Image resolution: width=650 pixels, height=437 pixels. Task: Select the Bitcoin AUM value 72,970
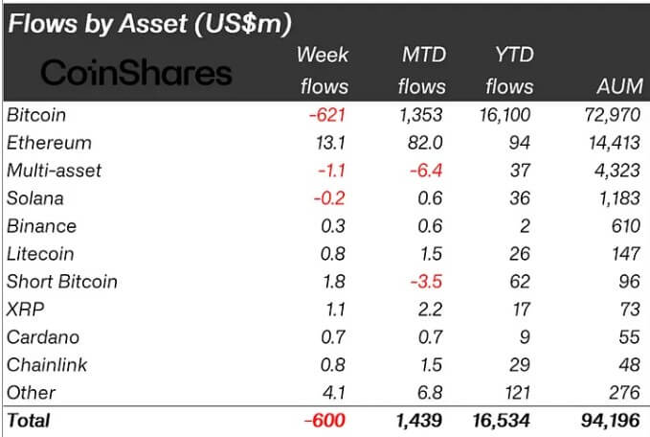pyautogui.click(x=613, y=115)
